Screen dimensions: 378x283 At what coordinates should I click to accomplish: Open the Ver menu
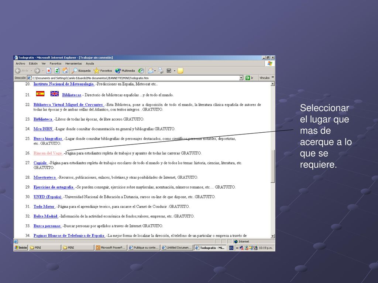[x=44, y=63]
